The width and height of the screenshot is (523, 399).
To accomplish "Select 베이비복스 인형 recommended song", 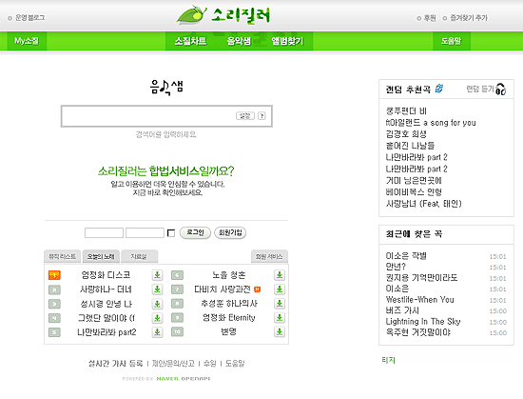I will click(414, 192).
